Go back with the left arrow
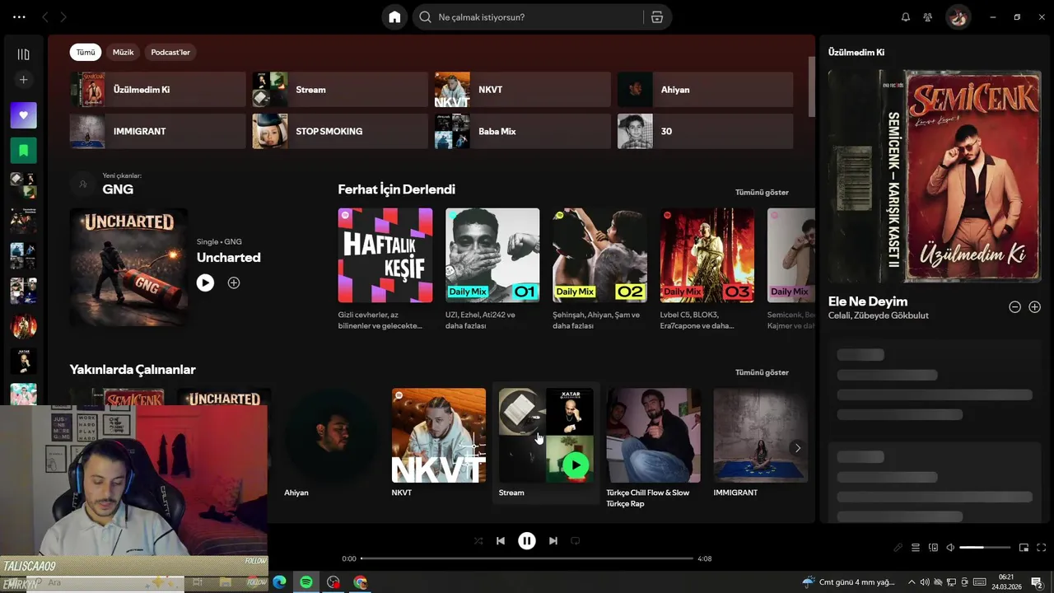This screenshot has width=1054, height=593. tap(45, 17)
